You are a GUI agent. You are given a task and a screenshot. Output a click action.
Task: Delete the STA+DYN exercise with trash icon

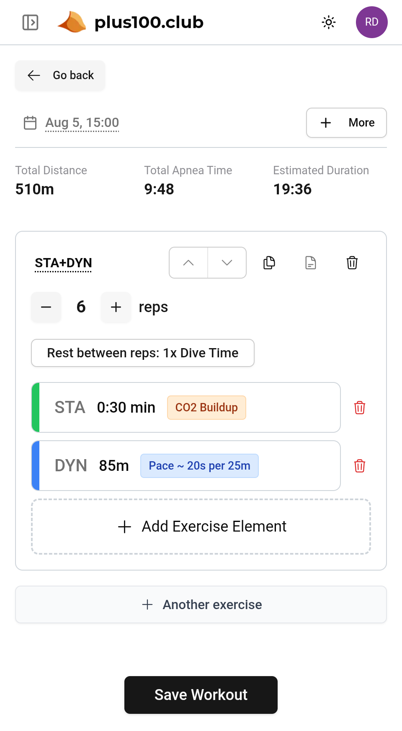coord(352,263)
